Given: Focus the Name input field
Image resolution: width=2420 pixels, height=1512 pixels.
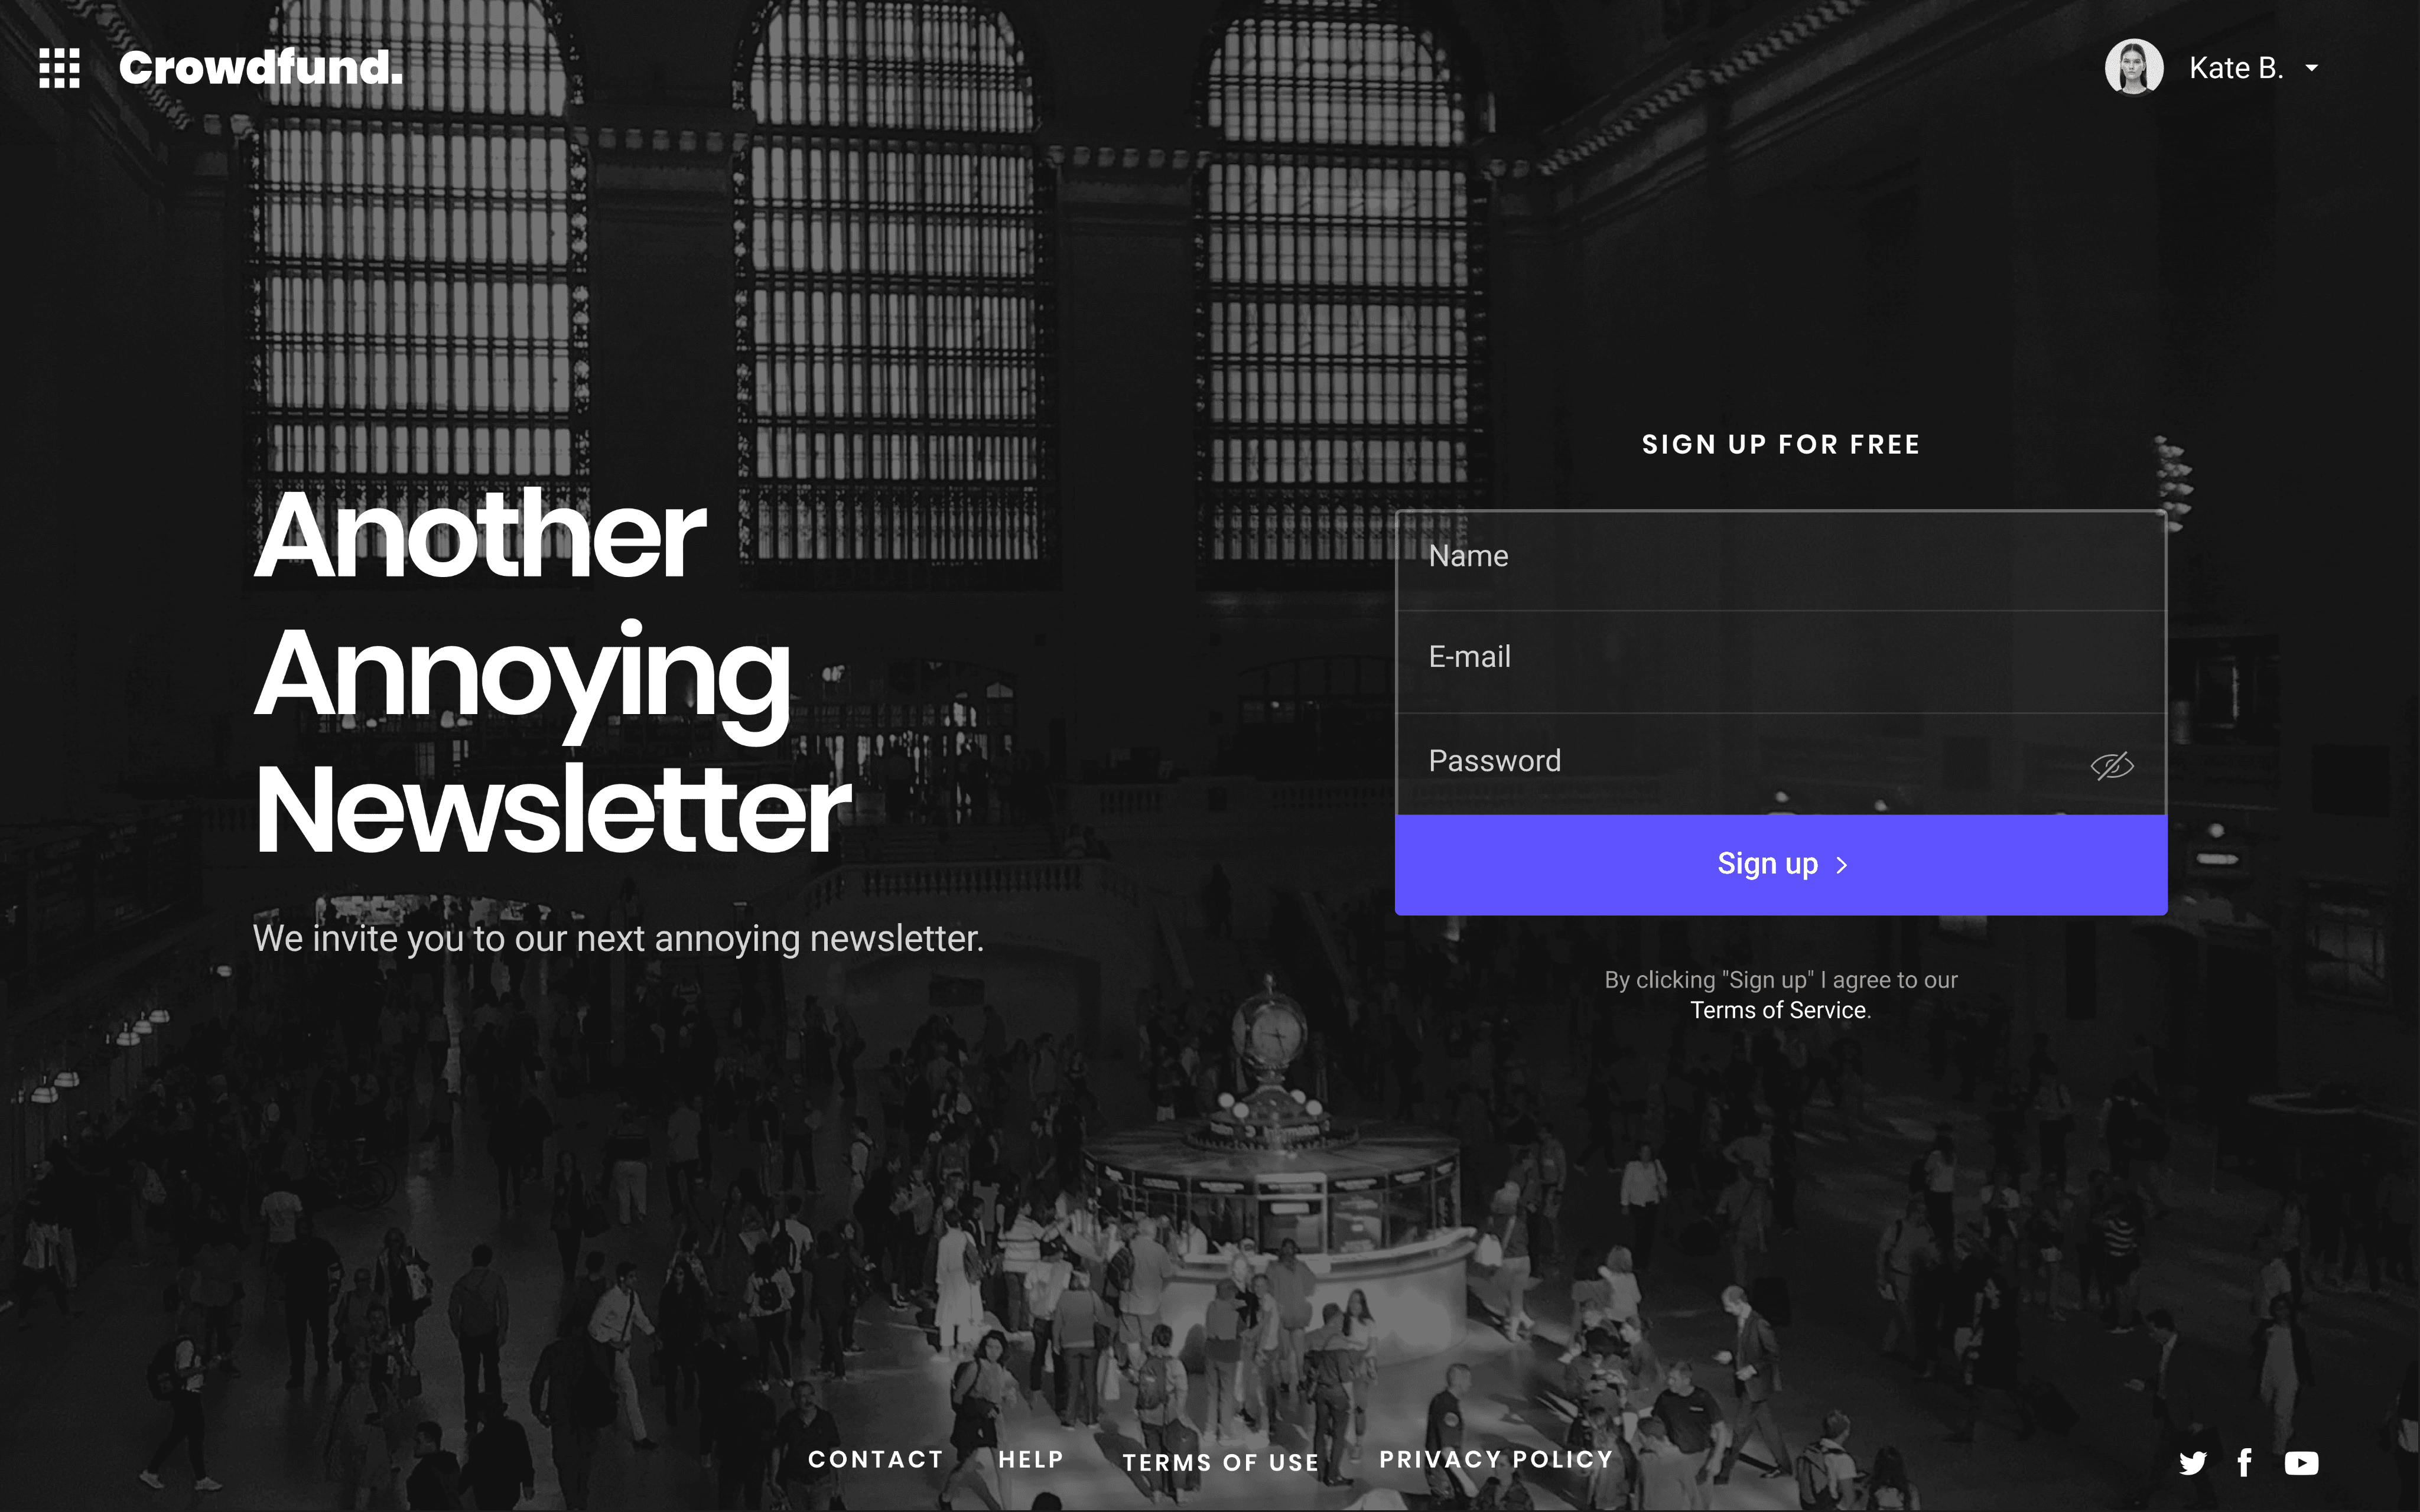Looking at the screenshot, I should click(1781, 560).
